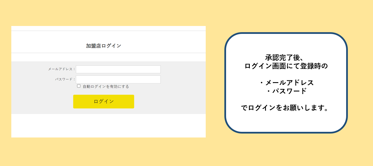Viewport: 373px width, 166px height.
Task: Click the gray form area right of ログイン button
Action: point(170,102)
